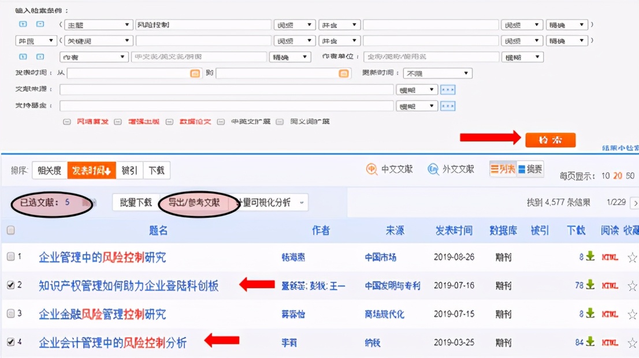This screenshot has height=358, width=639.
Task: Click the download icon for result row 2
Action: (590, 284)
